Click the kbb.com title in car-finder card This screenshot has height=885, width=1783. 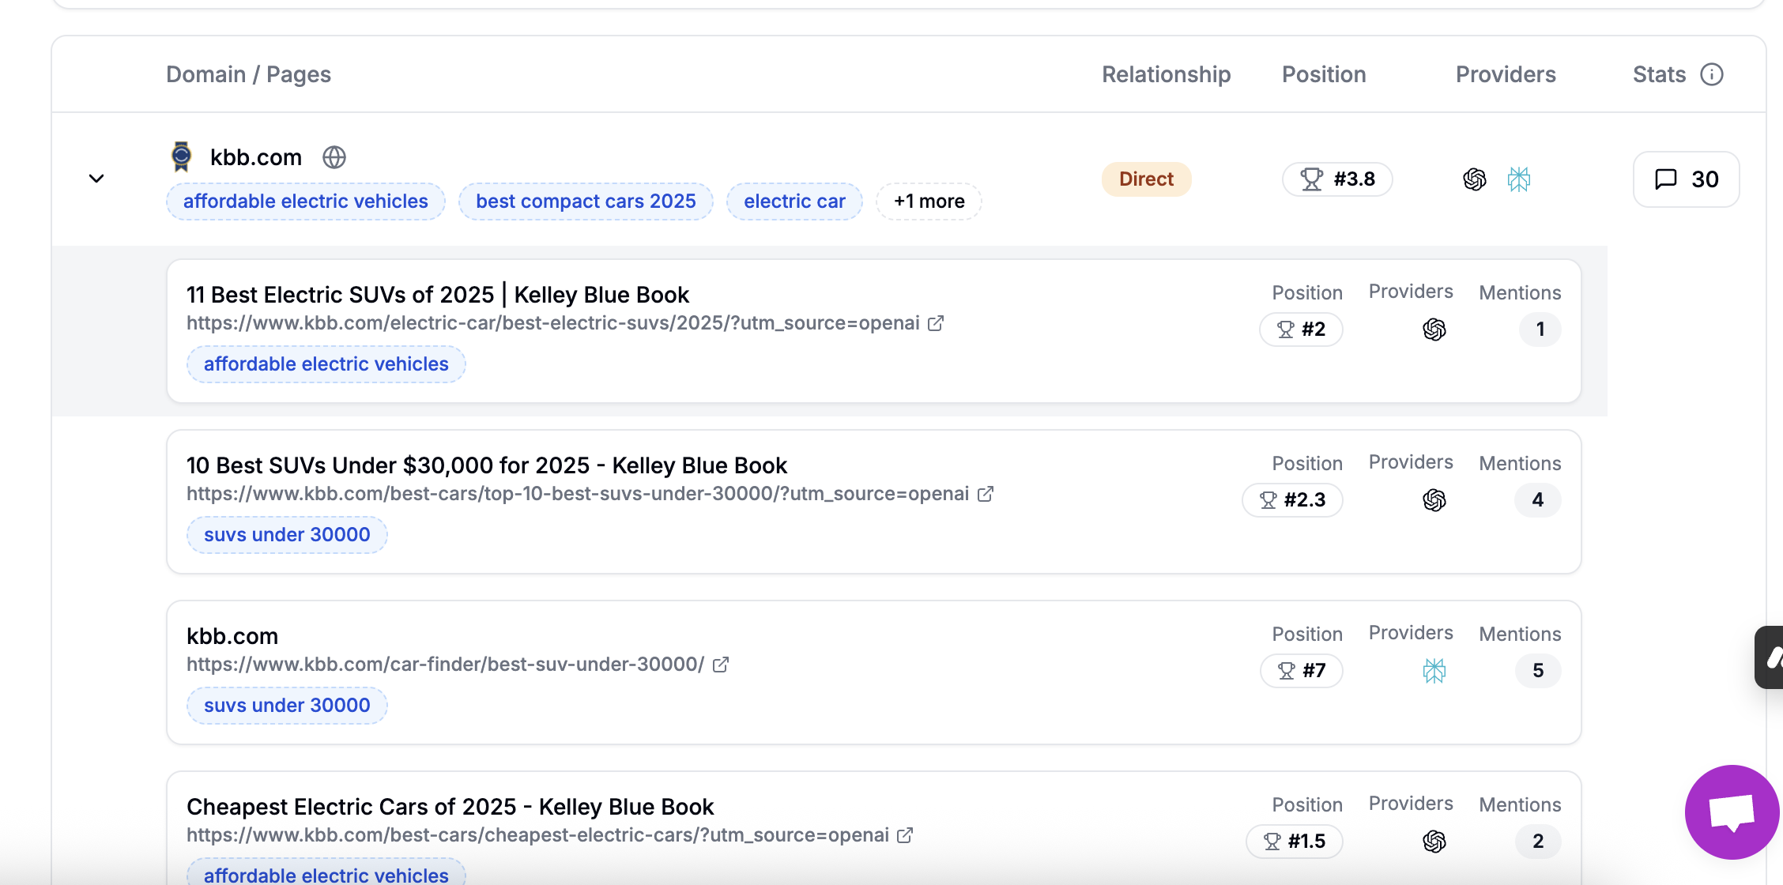pyautogui.click(x=232, y=636)
